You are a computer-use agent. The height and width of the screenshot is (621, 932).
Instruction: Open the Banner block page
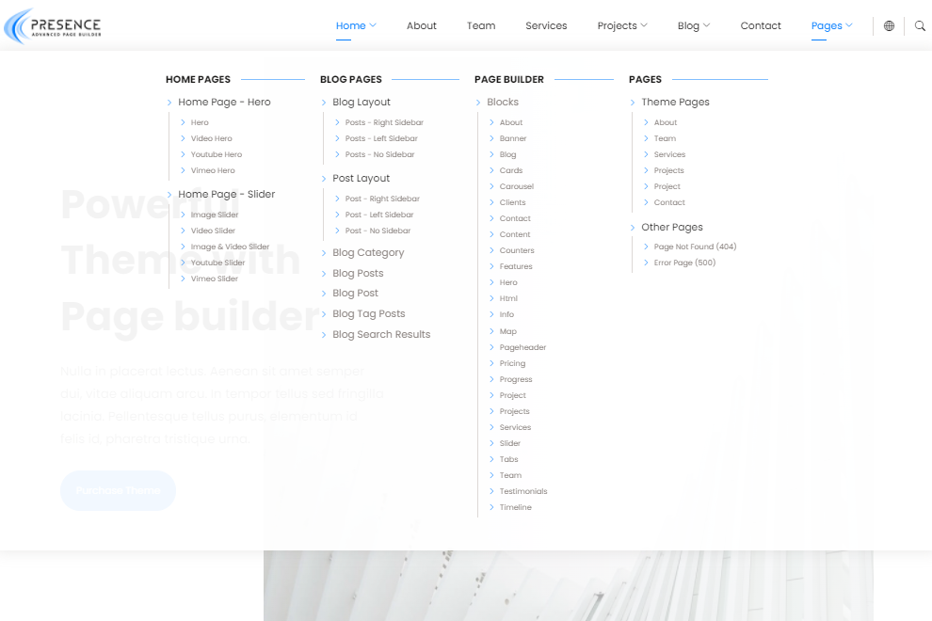click(513, 138)
